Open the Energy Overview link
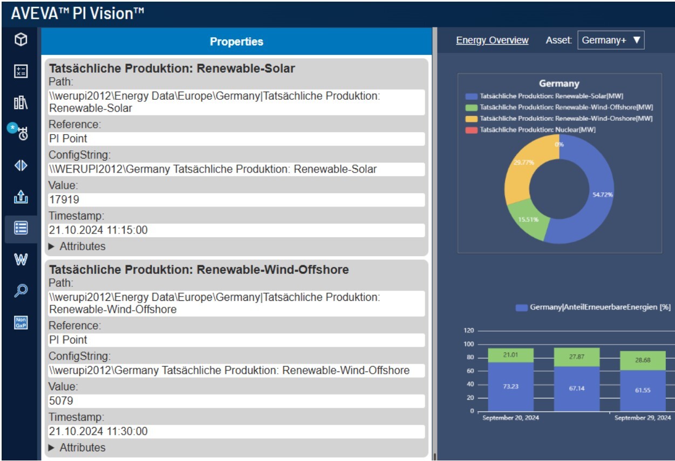 point(492,40)
